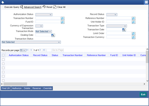The image size is (149, 106).
Task: Click the diamond logo in title bar
Action: [3, 2]
